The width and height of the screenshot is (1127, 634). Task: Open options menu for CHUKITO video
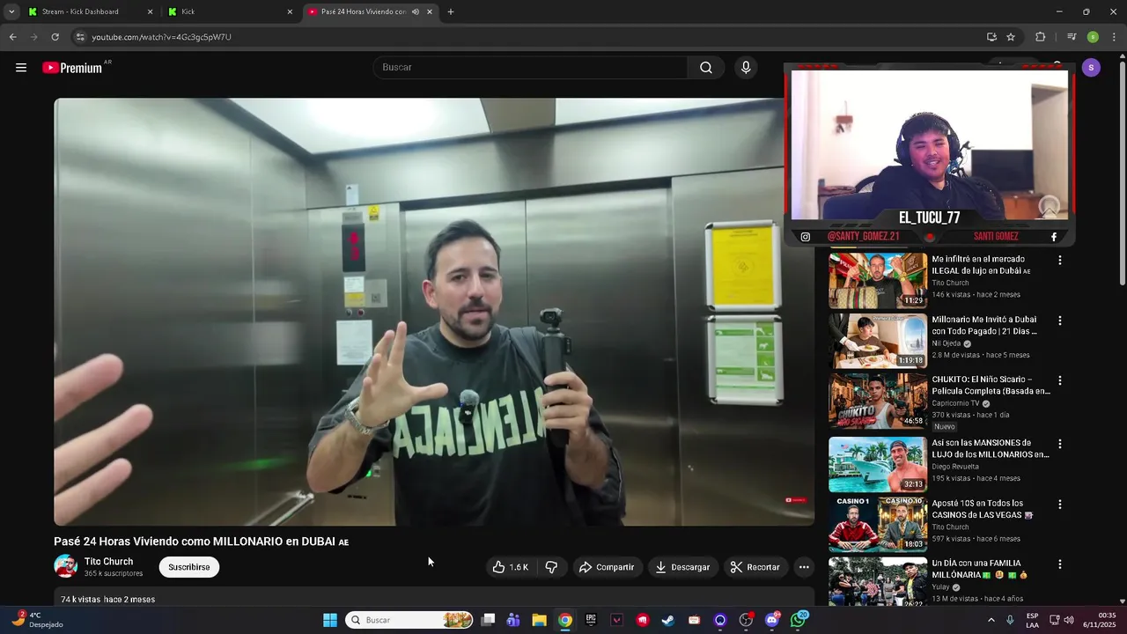1060,380
